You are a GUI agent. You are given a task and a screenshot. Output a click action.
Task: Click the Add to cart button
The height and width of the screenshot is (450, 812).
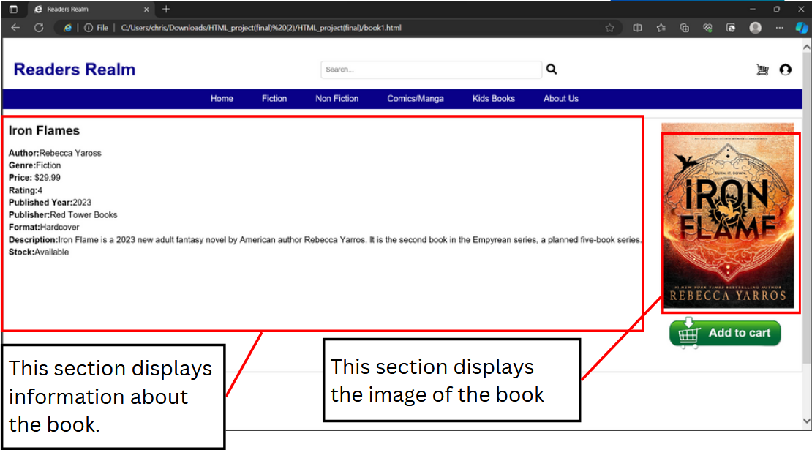[x=725, y=333]
